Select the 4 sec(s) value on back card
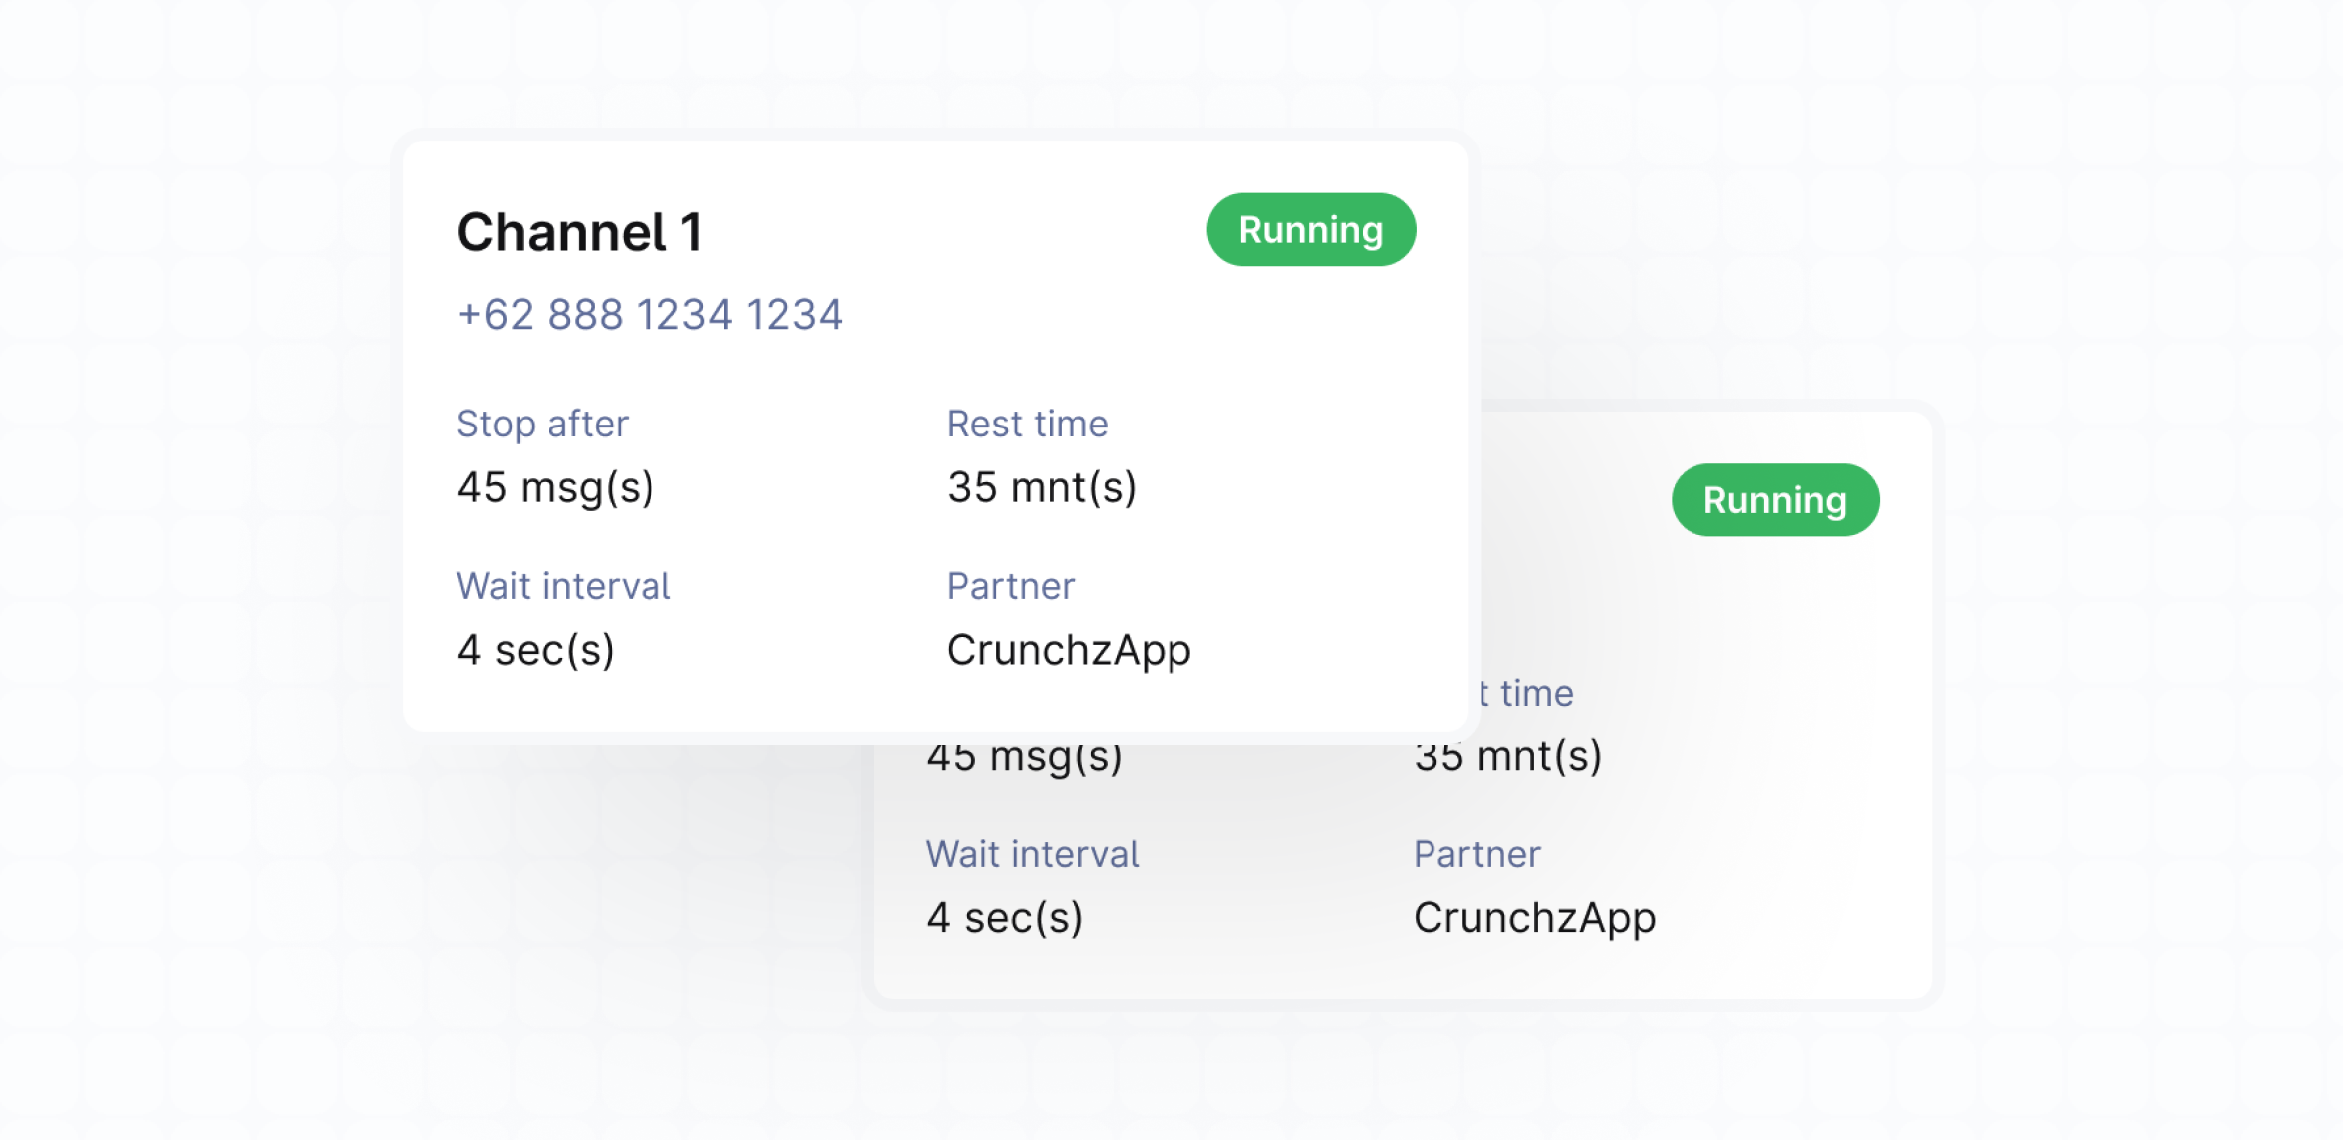2343x1140 pixels. 1004,918
